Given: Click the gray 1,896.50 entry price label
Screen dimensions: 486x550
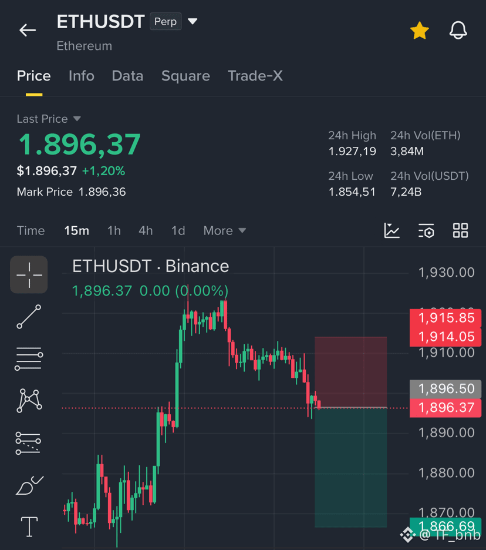Looking at the screenshot, I should point(446,389).
